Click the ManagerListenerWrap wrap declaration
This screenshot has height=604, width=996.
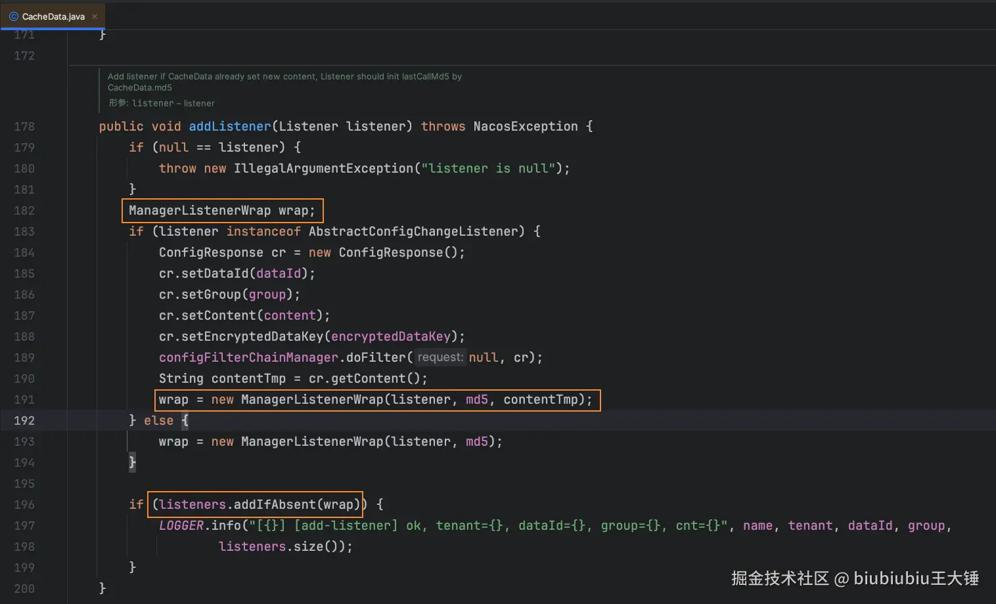222,211
